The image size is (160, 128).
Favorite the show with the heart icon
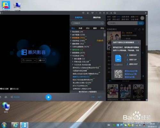[x=136, y=29]
